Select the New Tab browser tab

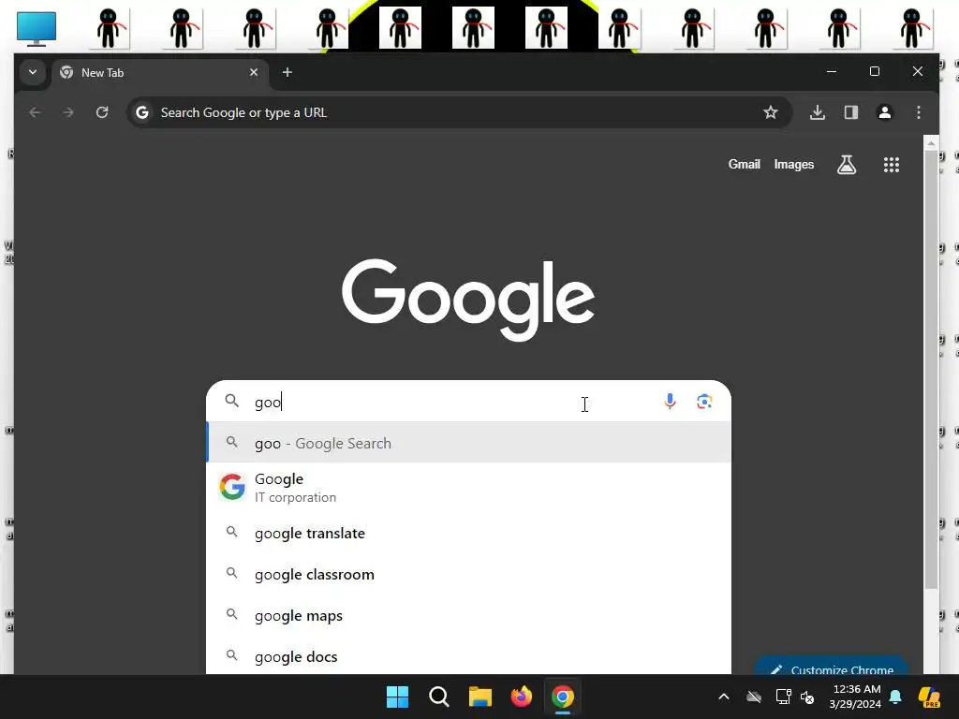tap(159, 73)
